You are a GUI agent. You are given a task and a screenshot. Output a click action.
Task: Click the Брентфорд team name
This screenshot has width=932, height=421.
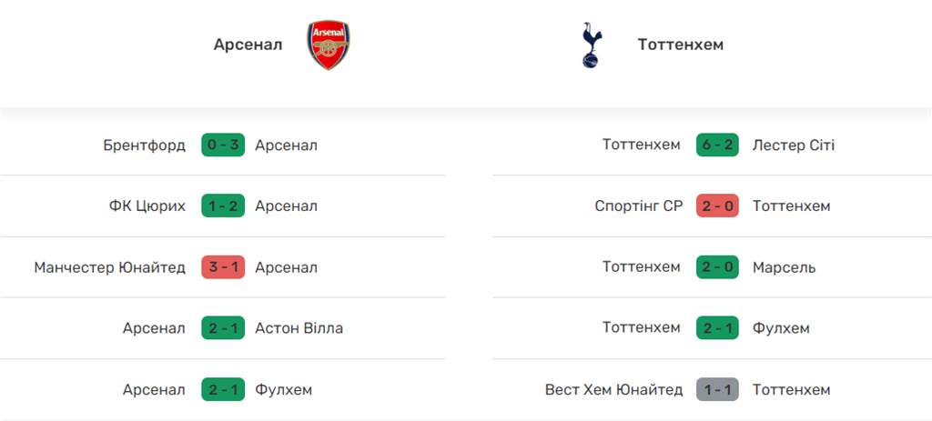[x=145, y=145]
